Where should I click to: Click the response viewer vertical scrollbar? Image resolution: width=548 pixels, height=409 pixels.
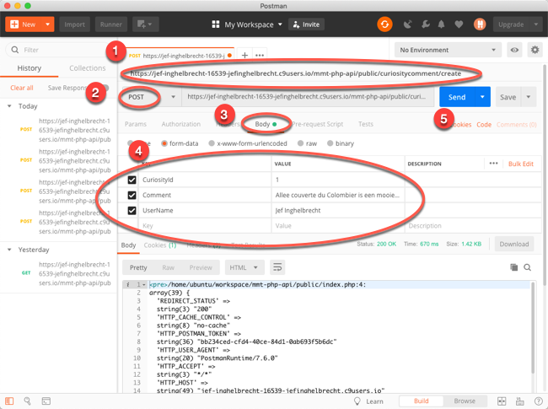click(x=533, y=329)
